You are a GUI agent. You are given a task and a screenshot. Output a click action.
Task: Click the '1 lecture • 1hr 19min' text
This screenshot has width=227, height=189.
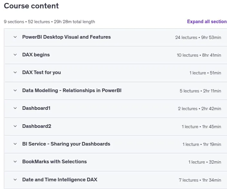click(x=202, y=145)
